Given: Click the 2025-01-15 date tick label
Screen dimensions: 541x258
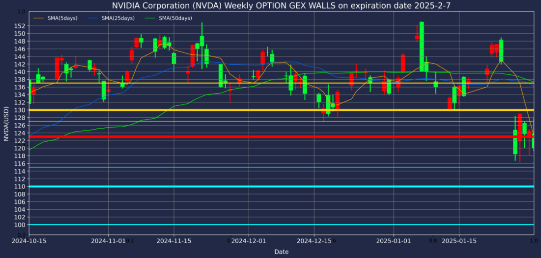Looking at the screenshot, I should (x=459, y=241).
